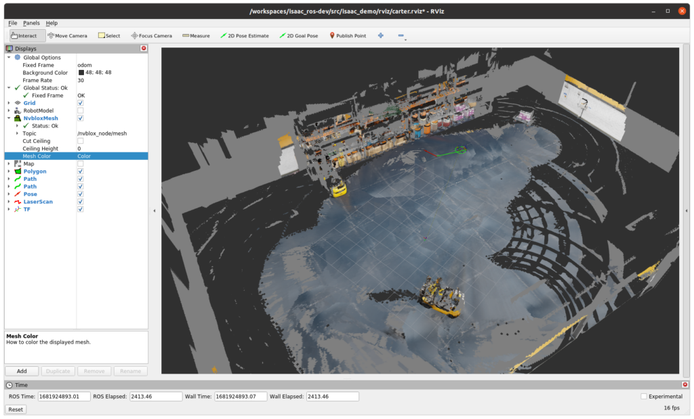Expand the Topic property node

pyautogui.click(x=17, y=134)
